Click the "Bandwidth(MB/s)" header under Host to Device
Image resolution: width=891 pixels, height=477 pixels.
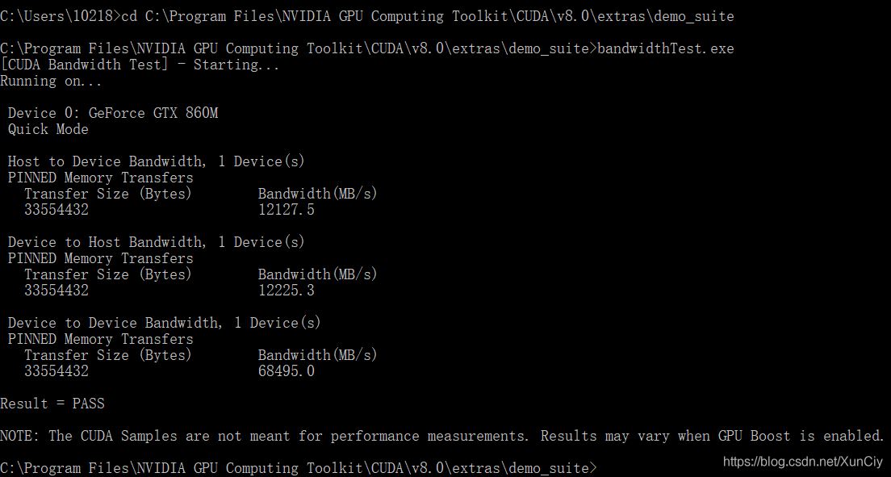(317, 194)
